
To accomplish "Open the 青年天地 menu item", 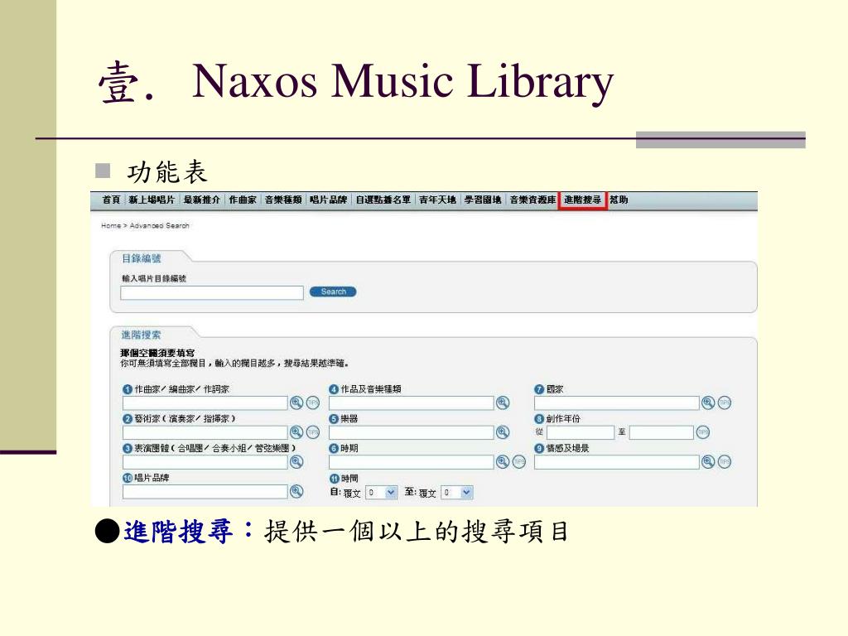I will coord(437,200).
